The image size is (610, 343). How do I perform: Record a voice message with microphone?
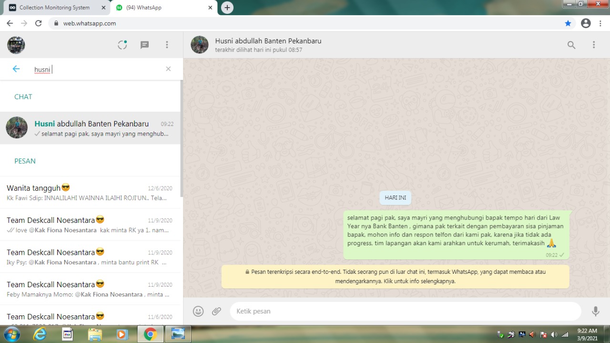tap(595, 312)
